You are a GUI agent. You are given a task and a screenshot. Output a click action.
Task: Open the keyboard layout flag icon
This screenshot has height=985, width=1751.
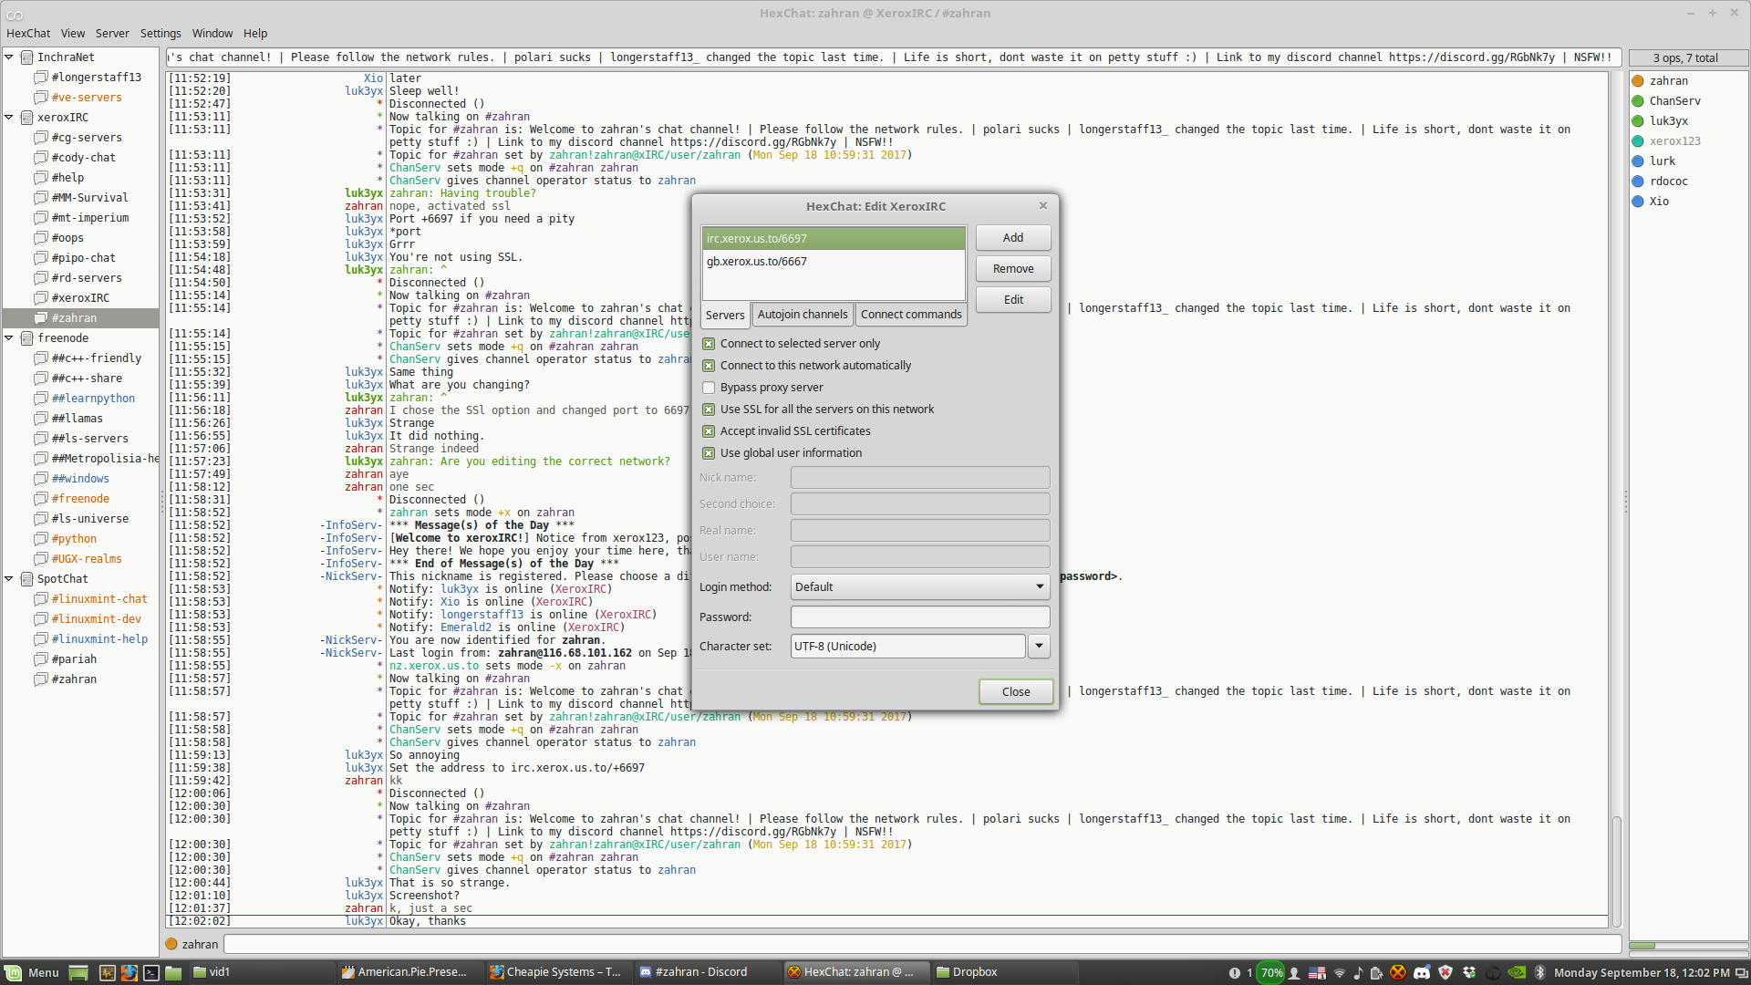[1317, 972]
